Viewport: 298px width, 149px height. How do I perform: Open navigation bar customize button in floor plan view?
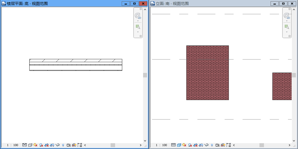coord(141,36)
